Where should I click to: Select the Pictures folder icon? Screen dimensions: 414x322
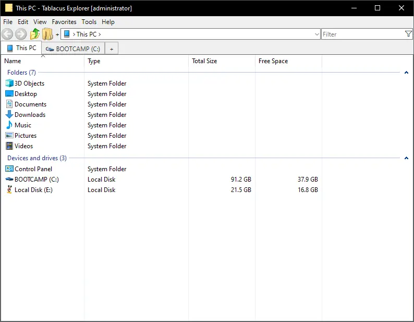click(x=9, y=135)
